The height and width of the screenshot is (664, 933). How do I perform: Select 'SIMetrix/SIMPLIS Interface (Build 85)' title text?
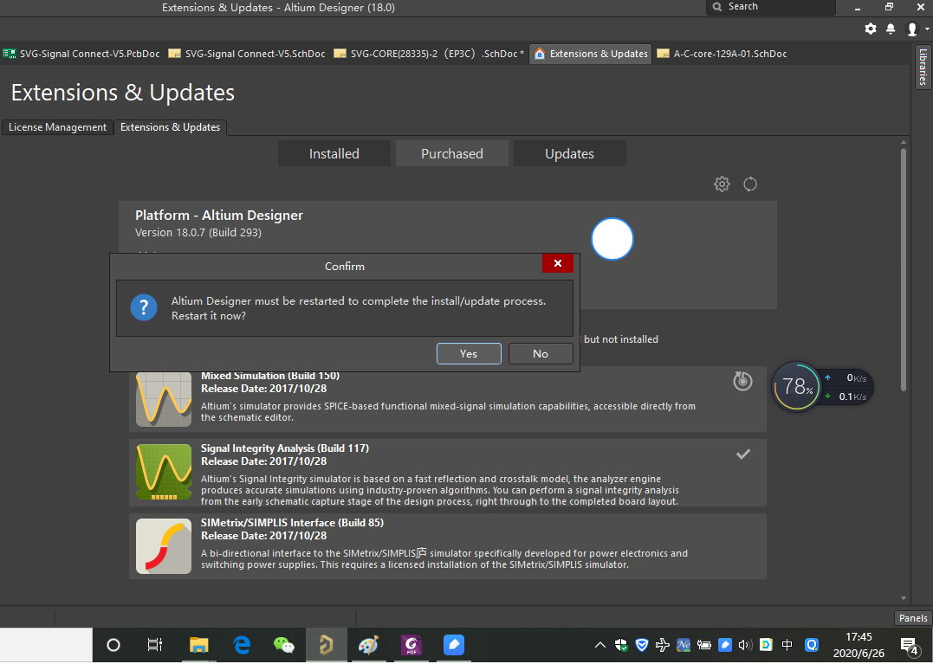[292, 523]
